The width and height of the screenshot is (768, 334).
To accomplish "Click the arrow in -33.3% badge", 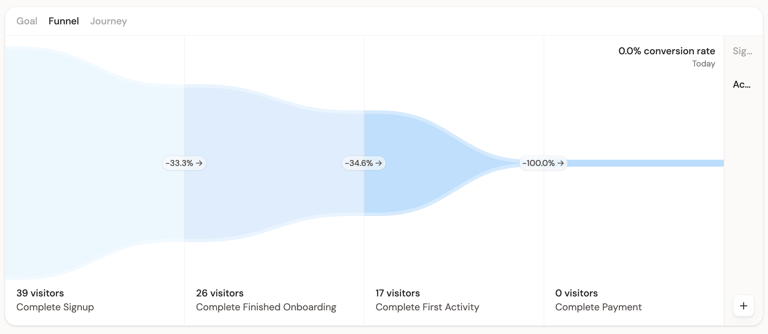I will click(x=199, y=163).
